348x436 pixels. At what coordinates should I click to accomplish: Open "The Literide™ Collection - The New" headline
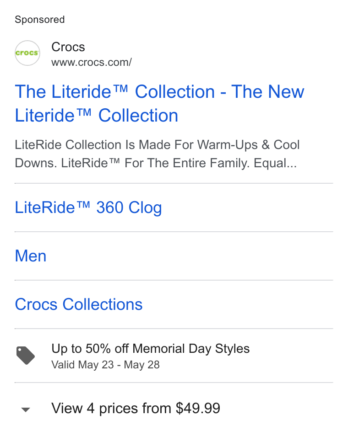tap(159, 92)
